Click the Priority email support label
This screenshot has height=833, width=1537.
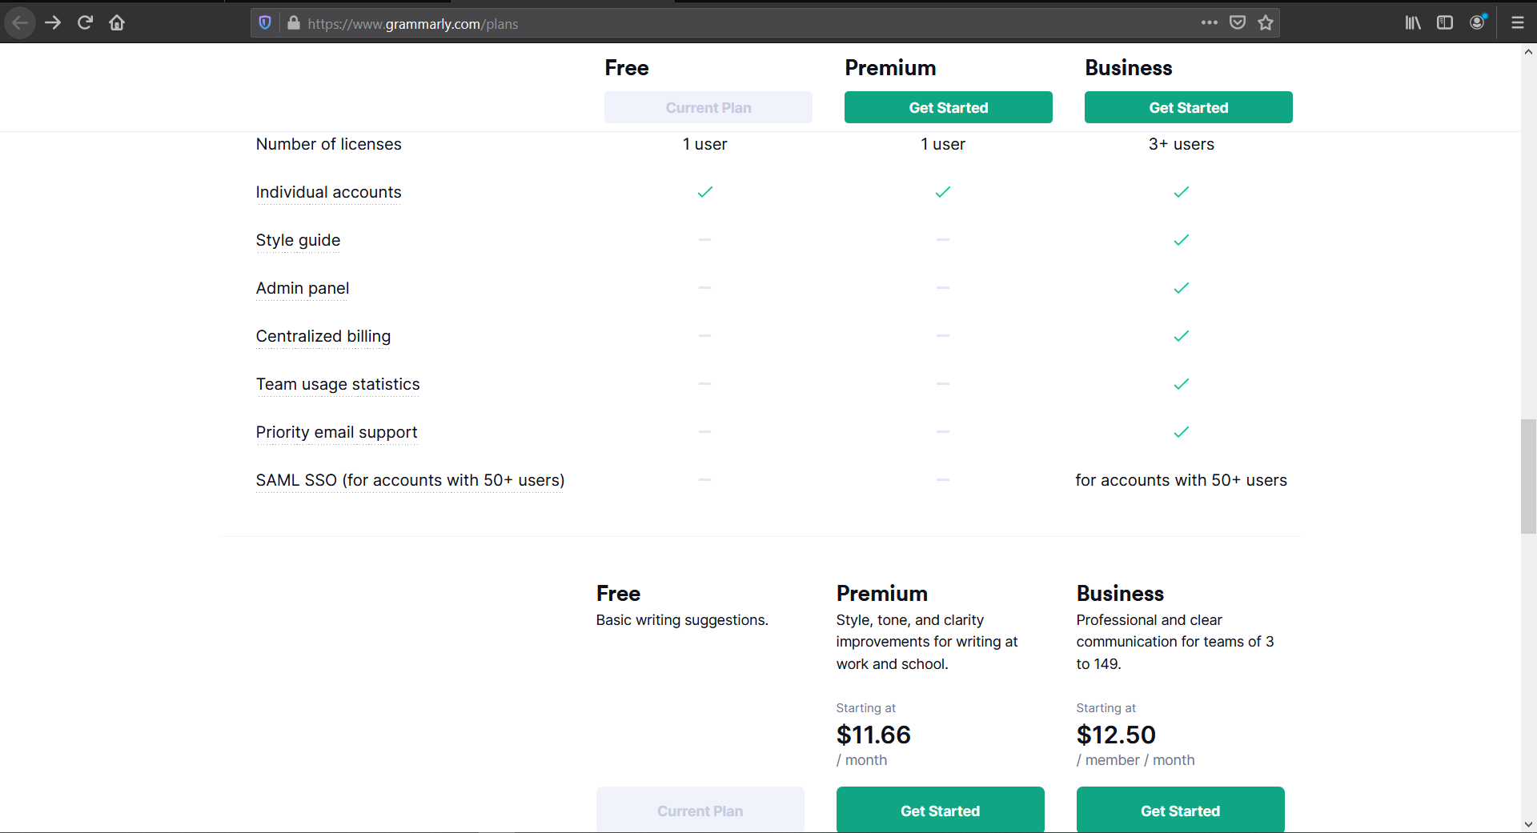pos(336,432)
